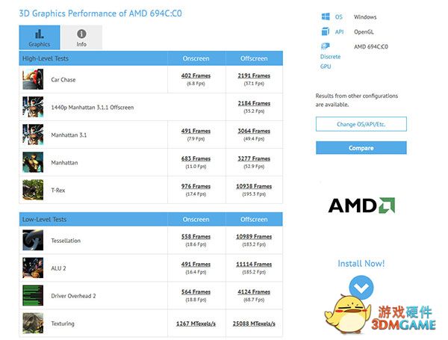Open Manhattan 3.1 onscreen 491 Frames result
Screen dimensions: 448x340
point(196,131)
